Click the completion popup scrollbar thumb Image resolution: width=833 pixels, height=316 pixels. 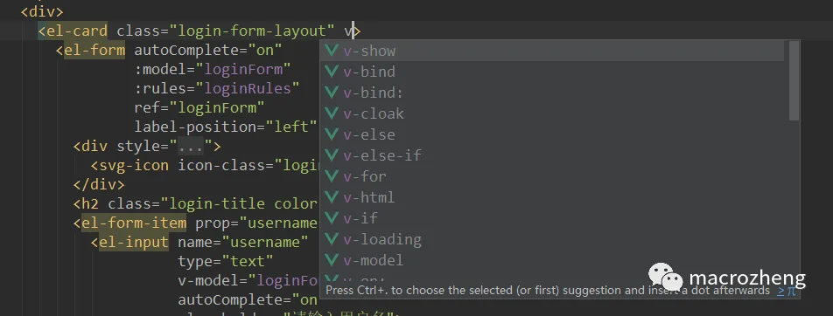[x=794, y=80]
